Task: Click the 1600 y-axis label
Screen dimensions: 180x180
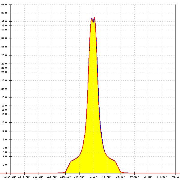Action: (x=4, y=106)
